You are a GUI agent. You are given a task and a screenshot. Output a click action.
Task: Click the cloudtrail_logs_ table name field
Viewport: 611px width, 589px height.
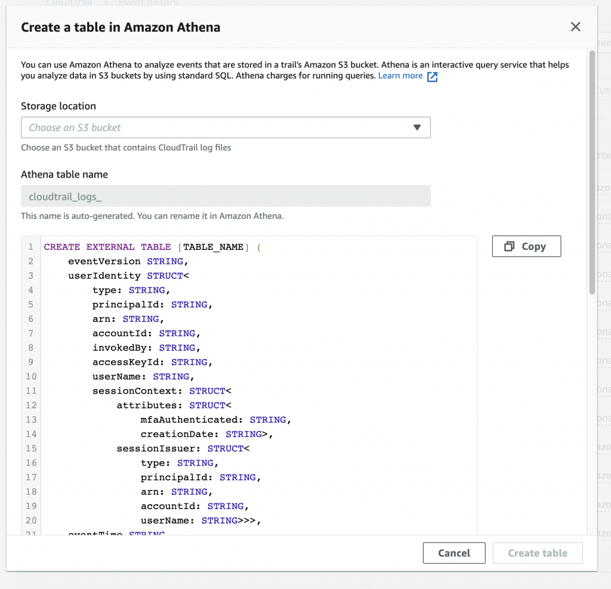pos(226,196)
